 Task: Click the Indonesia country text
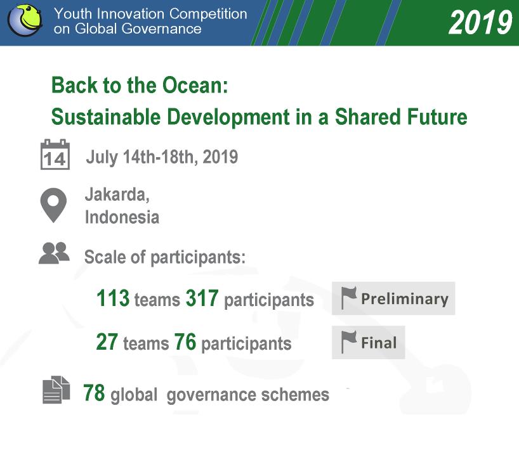click(x=122, y=217)
